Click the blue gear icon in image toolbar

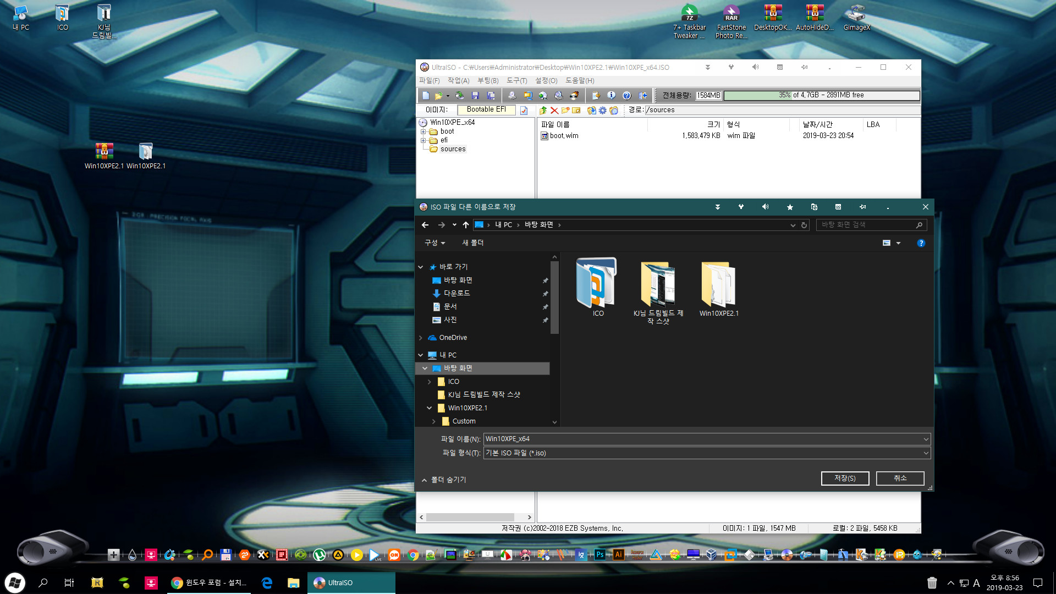[x=603, y=111]
